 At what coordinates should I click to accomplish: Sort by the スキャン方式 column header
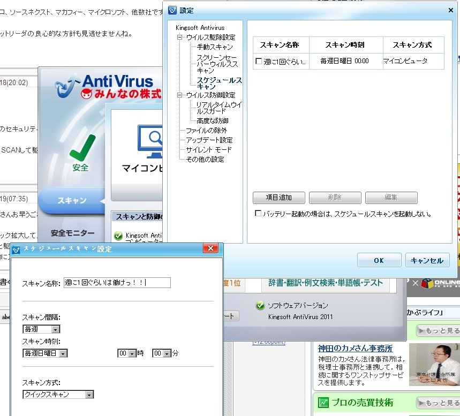413,45
